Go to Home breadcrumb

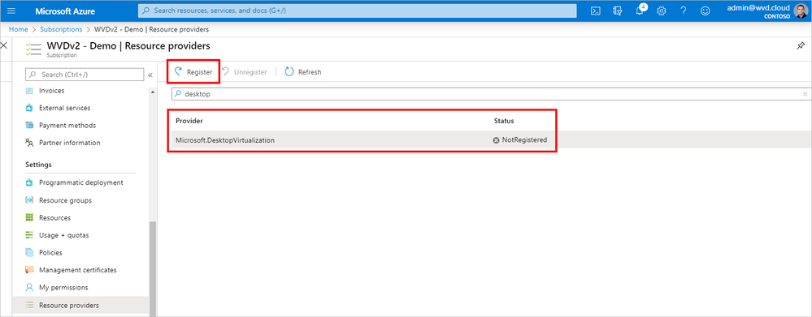[x=18, y=29]
